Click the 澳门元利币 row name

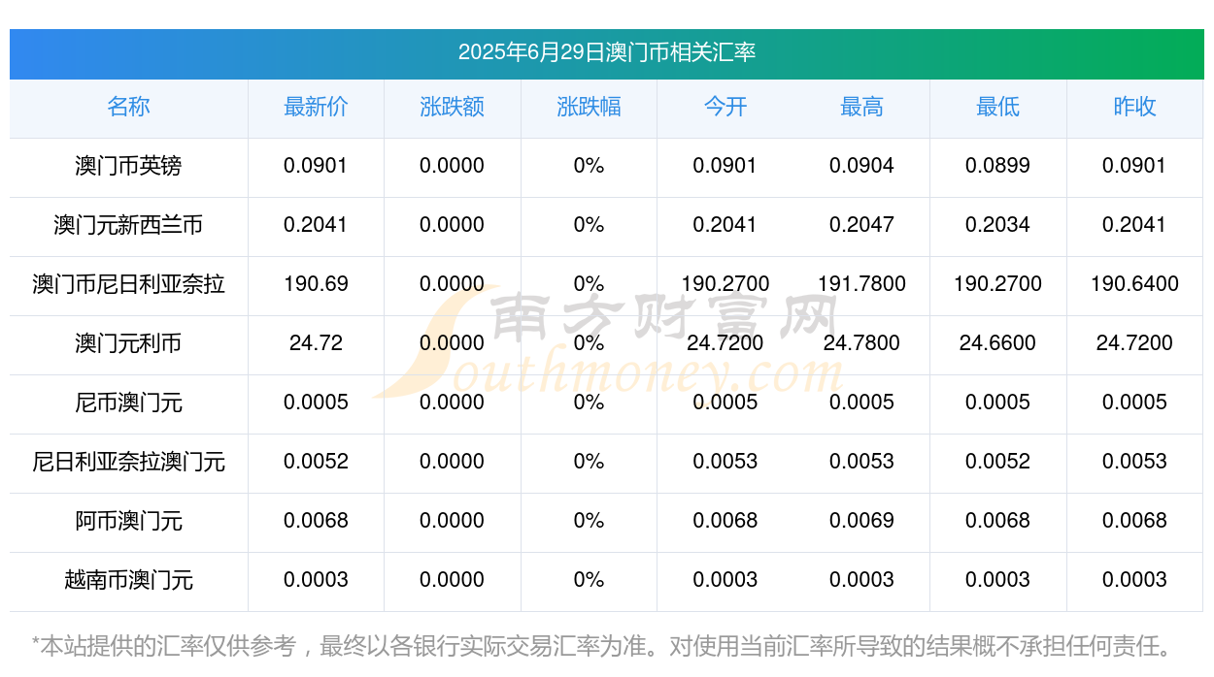[128, 343]
